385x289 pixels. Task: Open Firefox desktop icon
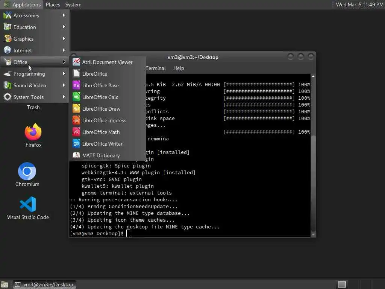pos(33,135)
